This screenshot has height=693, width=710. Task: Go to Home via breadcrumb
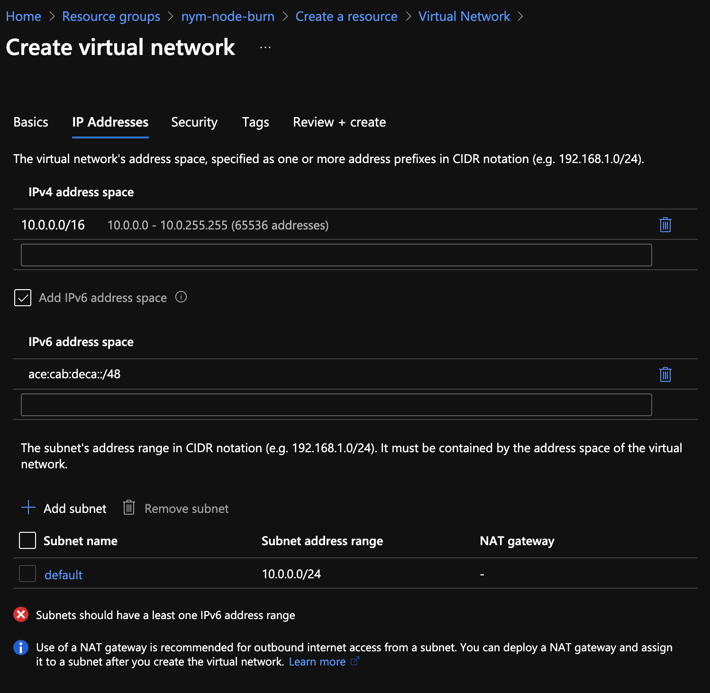pyautogui.click(x=23, y=16)
